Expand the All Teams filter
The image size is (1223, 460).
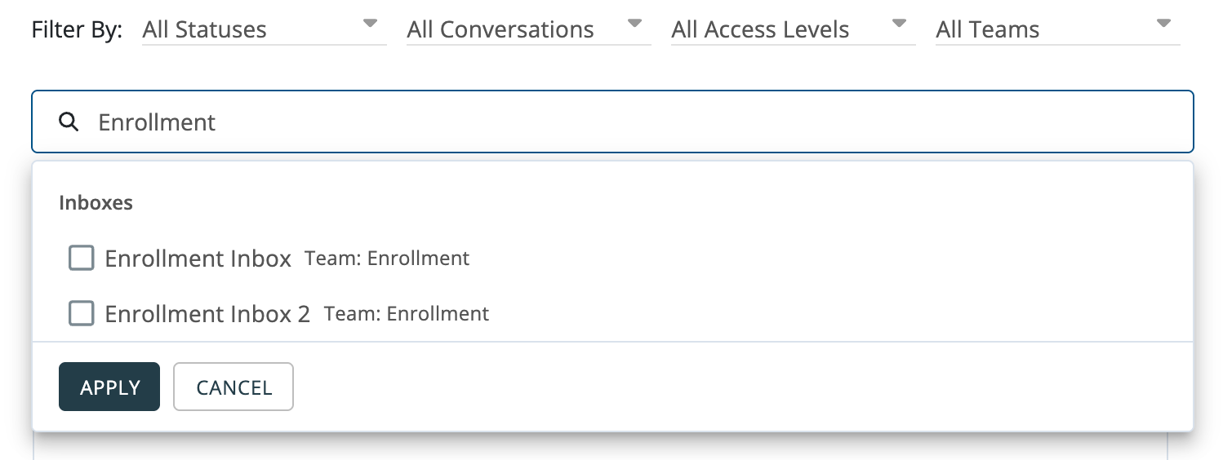click(x=1047, y=30)
